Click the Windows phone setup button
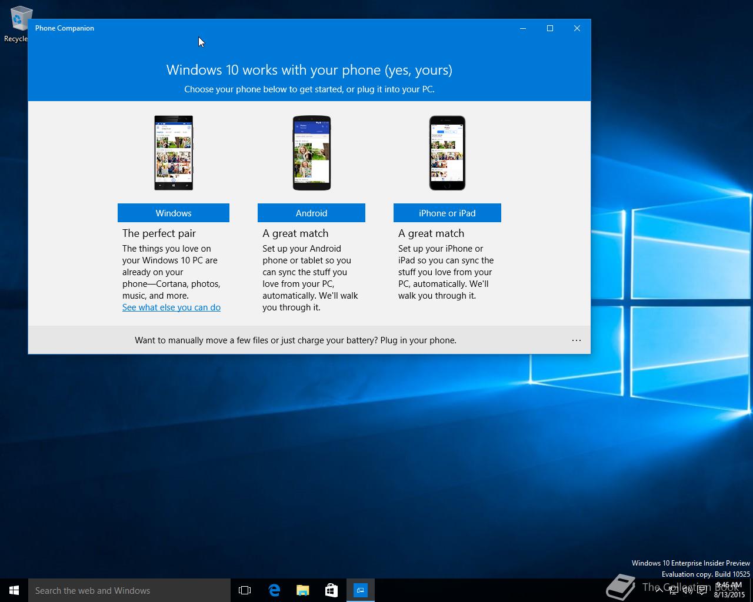The height and width of the screenshot is (602, 753). 174,213
